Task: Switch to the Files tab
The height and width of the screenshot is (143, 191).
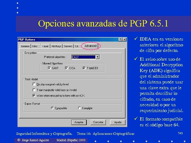Action: [35, 46]
